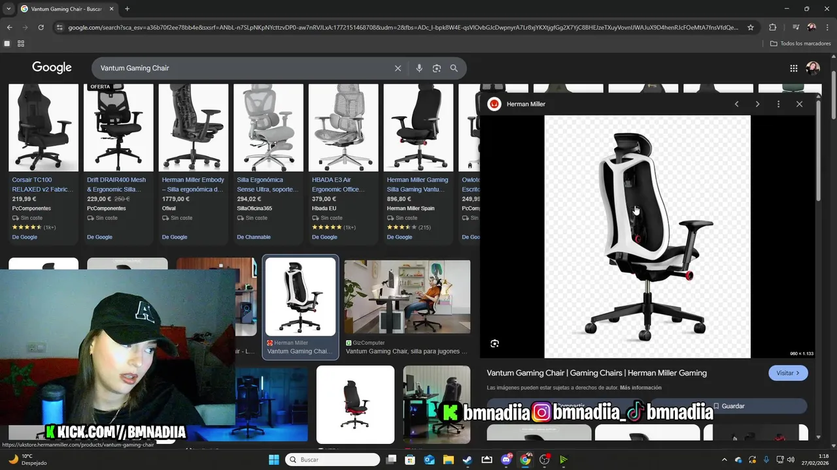This screenshot has height=470, width=837.
Task: Search inside image with Lens button
Action: coord(494,343)
